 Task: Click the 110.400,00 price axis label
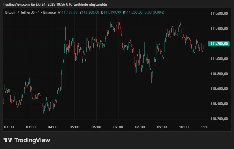tap(219, 104)
